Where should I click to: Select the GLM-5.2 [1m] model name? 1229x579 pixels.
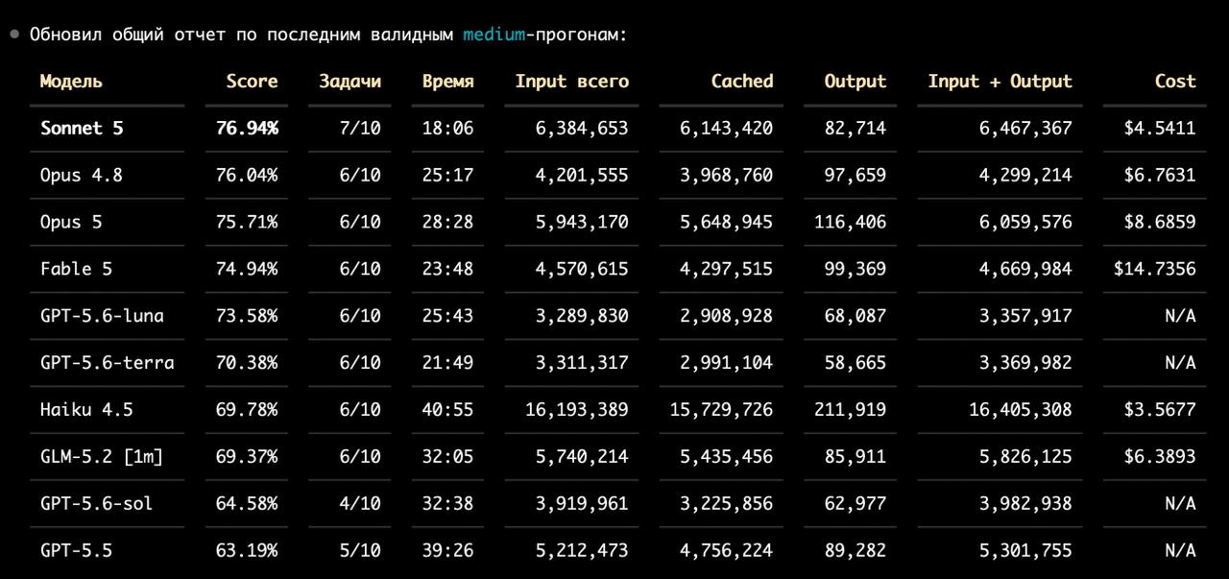point(102,457)
